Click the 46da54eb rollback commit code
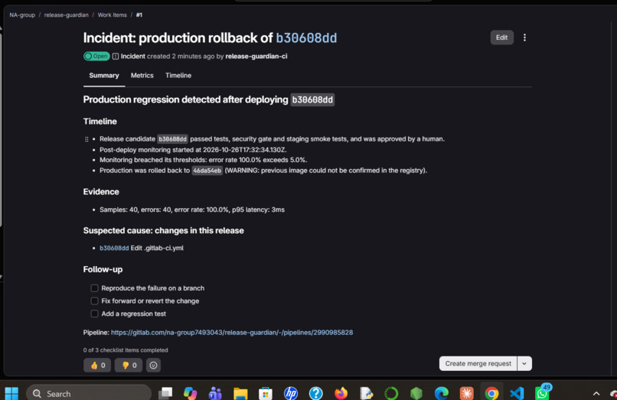Viewport: 617px width, 400px height. tap(207, 171)
